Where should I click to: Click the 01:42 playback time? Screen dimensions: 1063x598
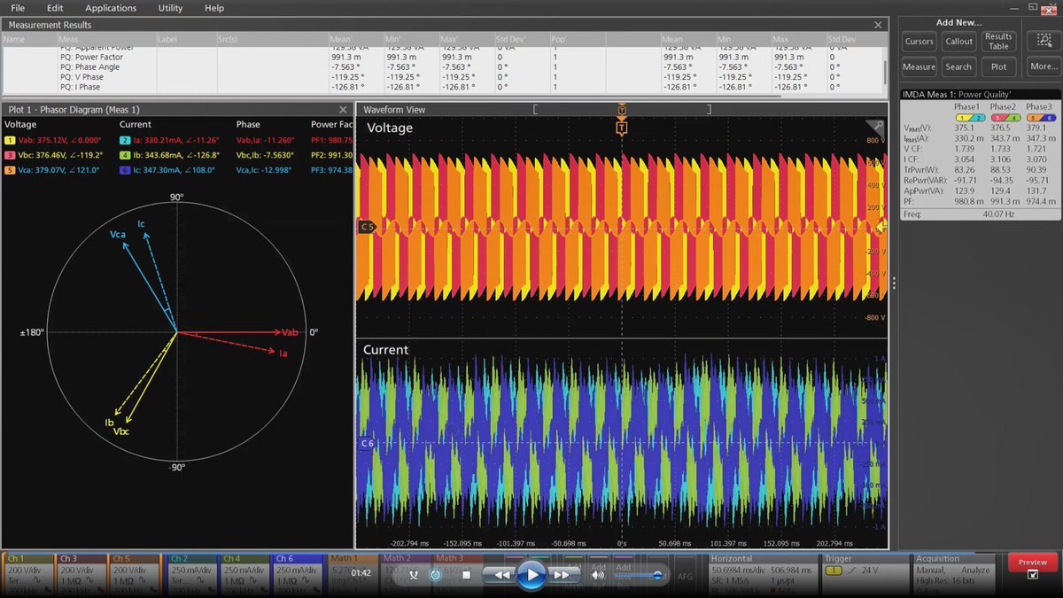click(361, 573)
